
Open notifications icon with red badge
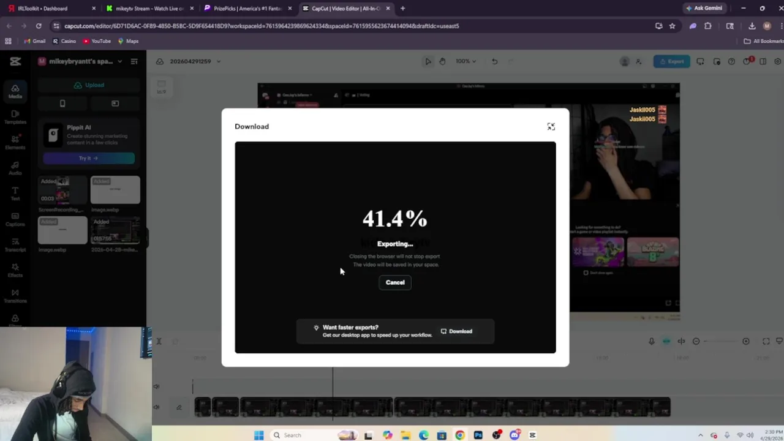point(747,61)
